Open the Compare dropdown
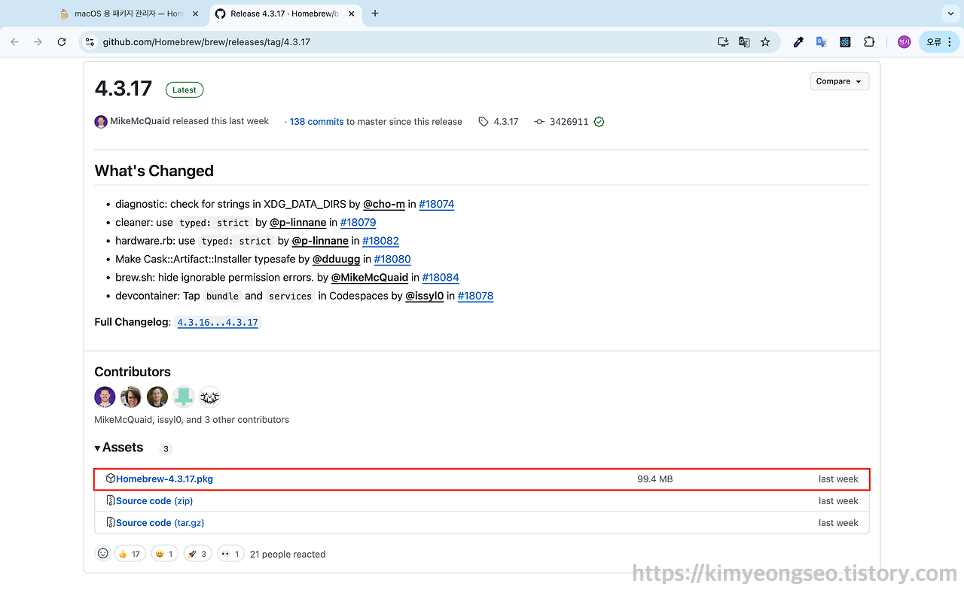The height and width of the screenshot is (602, 964). pyautogui.click(x=840, y=81)
